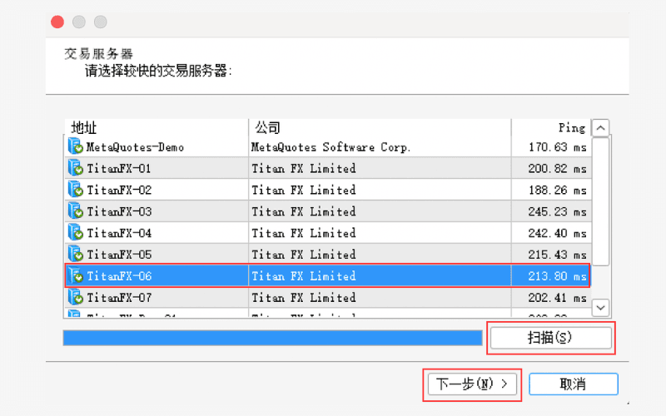Click the TitanFX-07 server icon
The image size is (666, 416).
click(75, 297)
